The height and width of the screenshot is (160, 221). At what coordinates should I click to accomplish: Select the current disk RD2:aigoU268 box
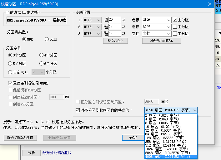click(x=37, y=20)
